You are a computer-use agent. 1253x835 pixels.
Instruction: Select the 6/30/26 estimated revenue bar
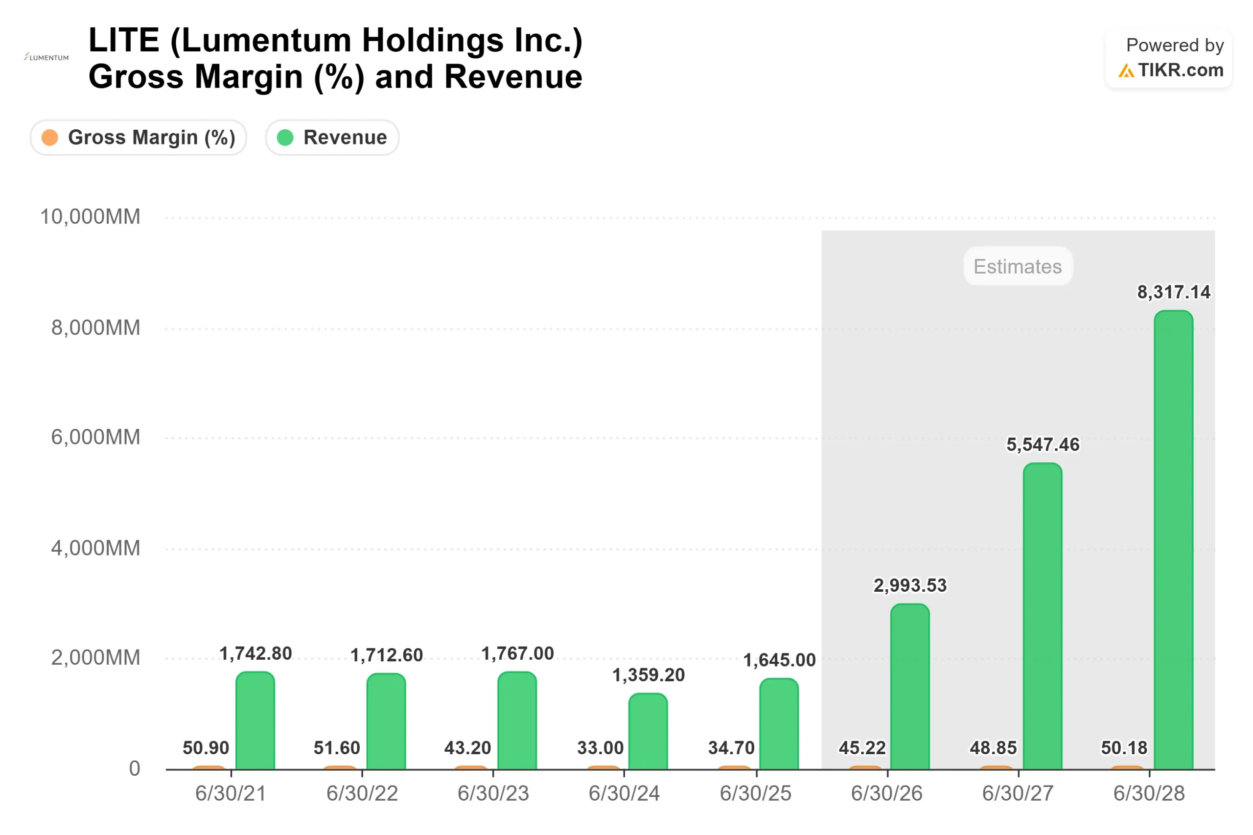[x=910, y=686]
